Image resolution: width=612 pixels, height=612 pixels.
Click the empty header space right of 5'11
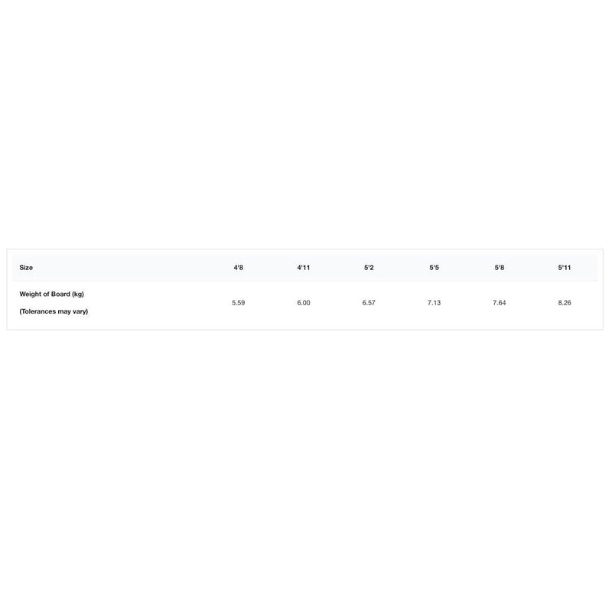(588, 268)
